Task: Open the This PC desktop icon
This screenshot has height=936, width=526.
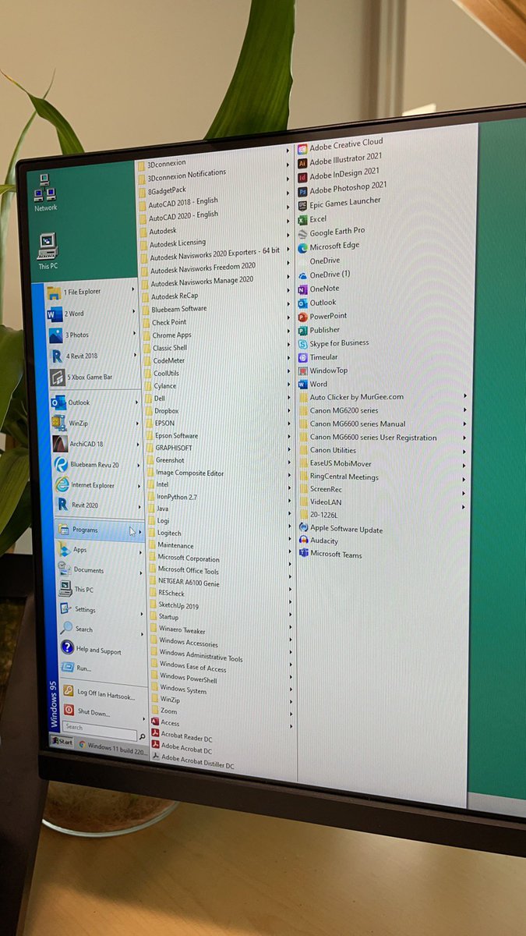Action: (48, 250)
